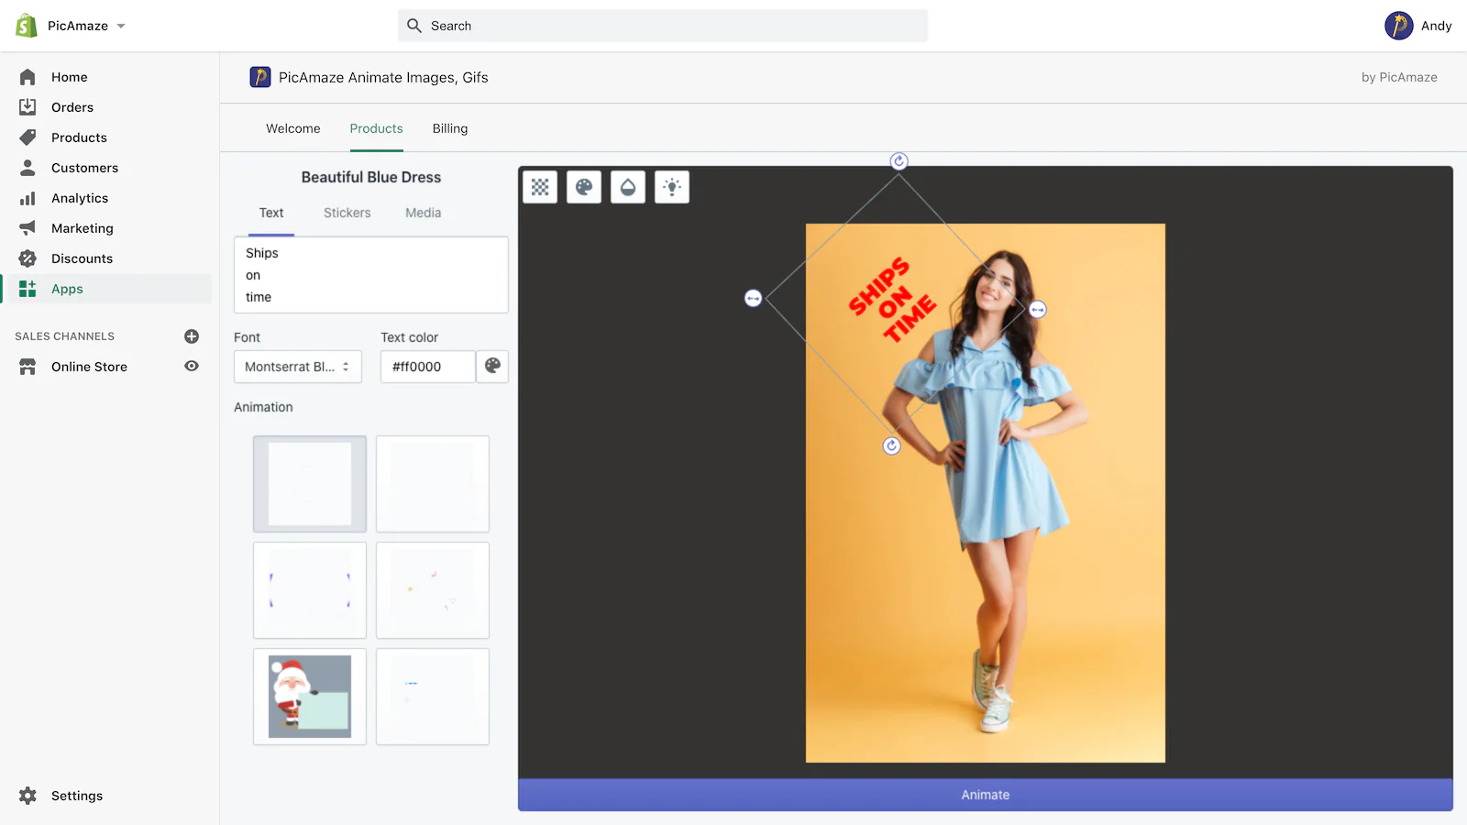Click the Online Store storefront icon
The height and width of the screenshot is (825, 1467).
(28, 367)
